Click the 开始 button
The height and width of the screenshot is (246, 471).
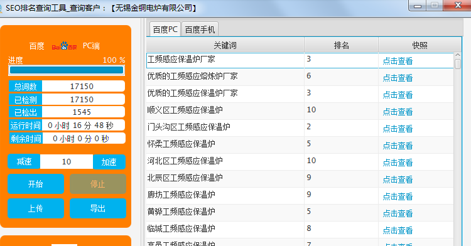pos(36,184)
